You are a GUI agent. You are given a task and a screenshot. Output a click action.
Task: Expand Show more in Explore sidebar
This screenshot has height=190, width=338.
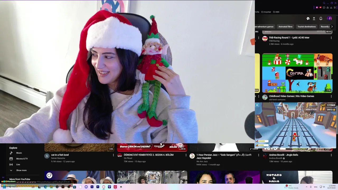pyautogui.click(x=21, y=170)
